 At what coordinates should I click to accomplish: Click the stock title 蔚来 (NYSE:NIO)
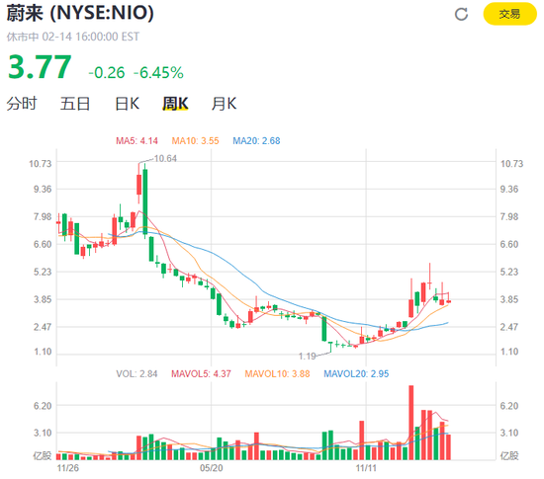(80, 13)
